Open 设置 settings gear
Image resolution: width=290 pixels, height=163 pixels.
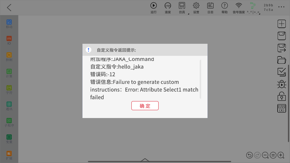coord(196,8)
